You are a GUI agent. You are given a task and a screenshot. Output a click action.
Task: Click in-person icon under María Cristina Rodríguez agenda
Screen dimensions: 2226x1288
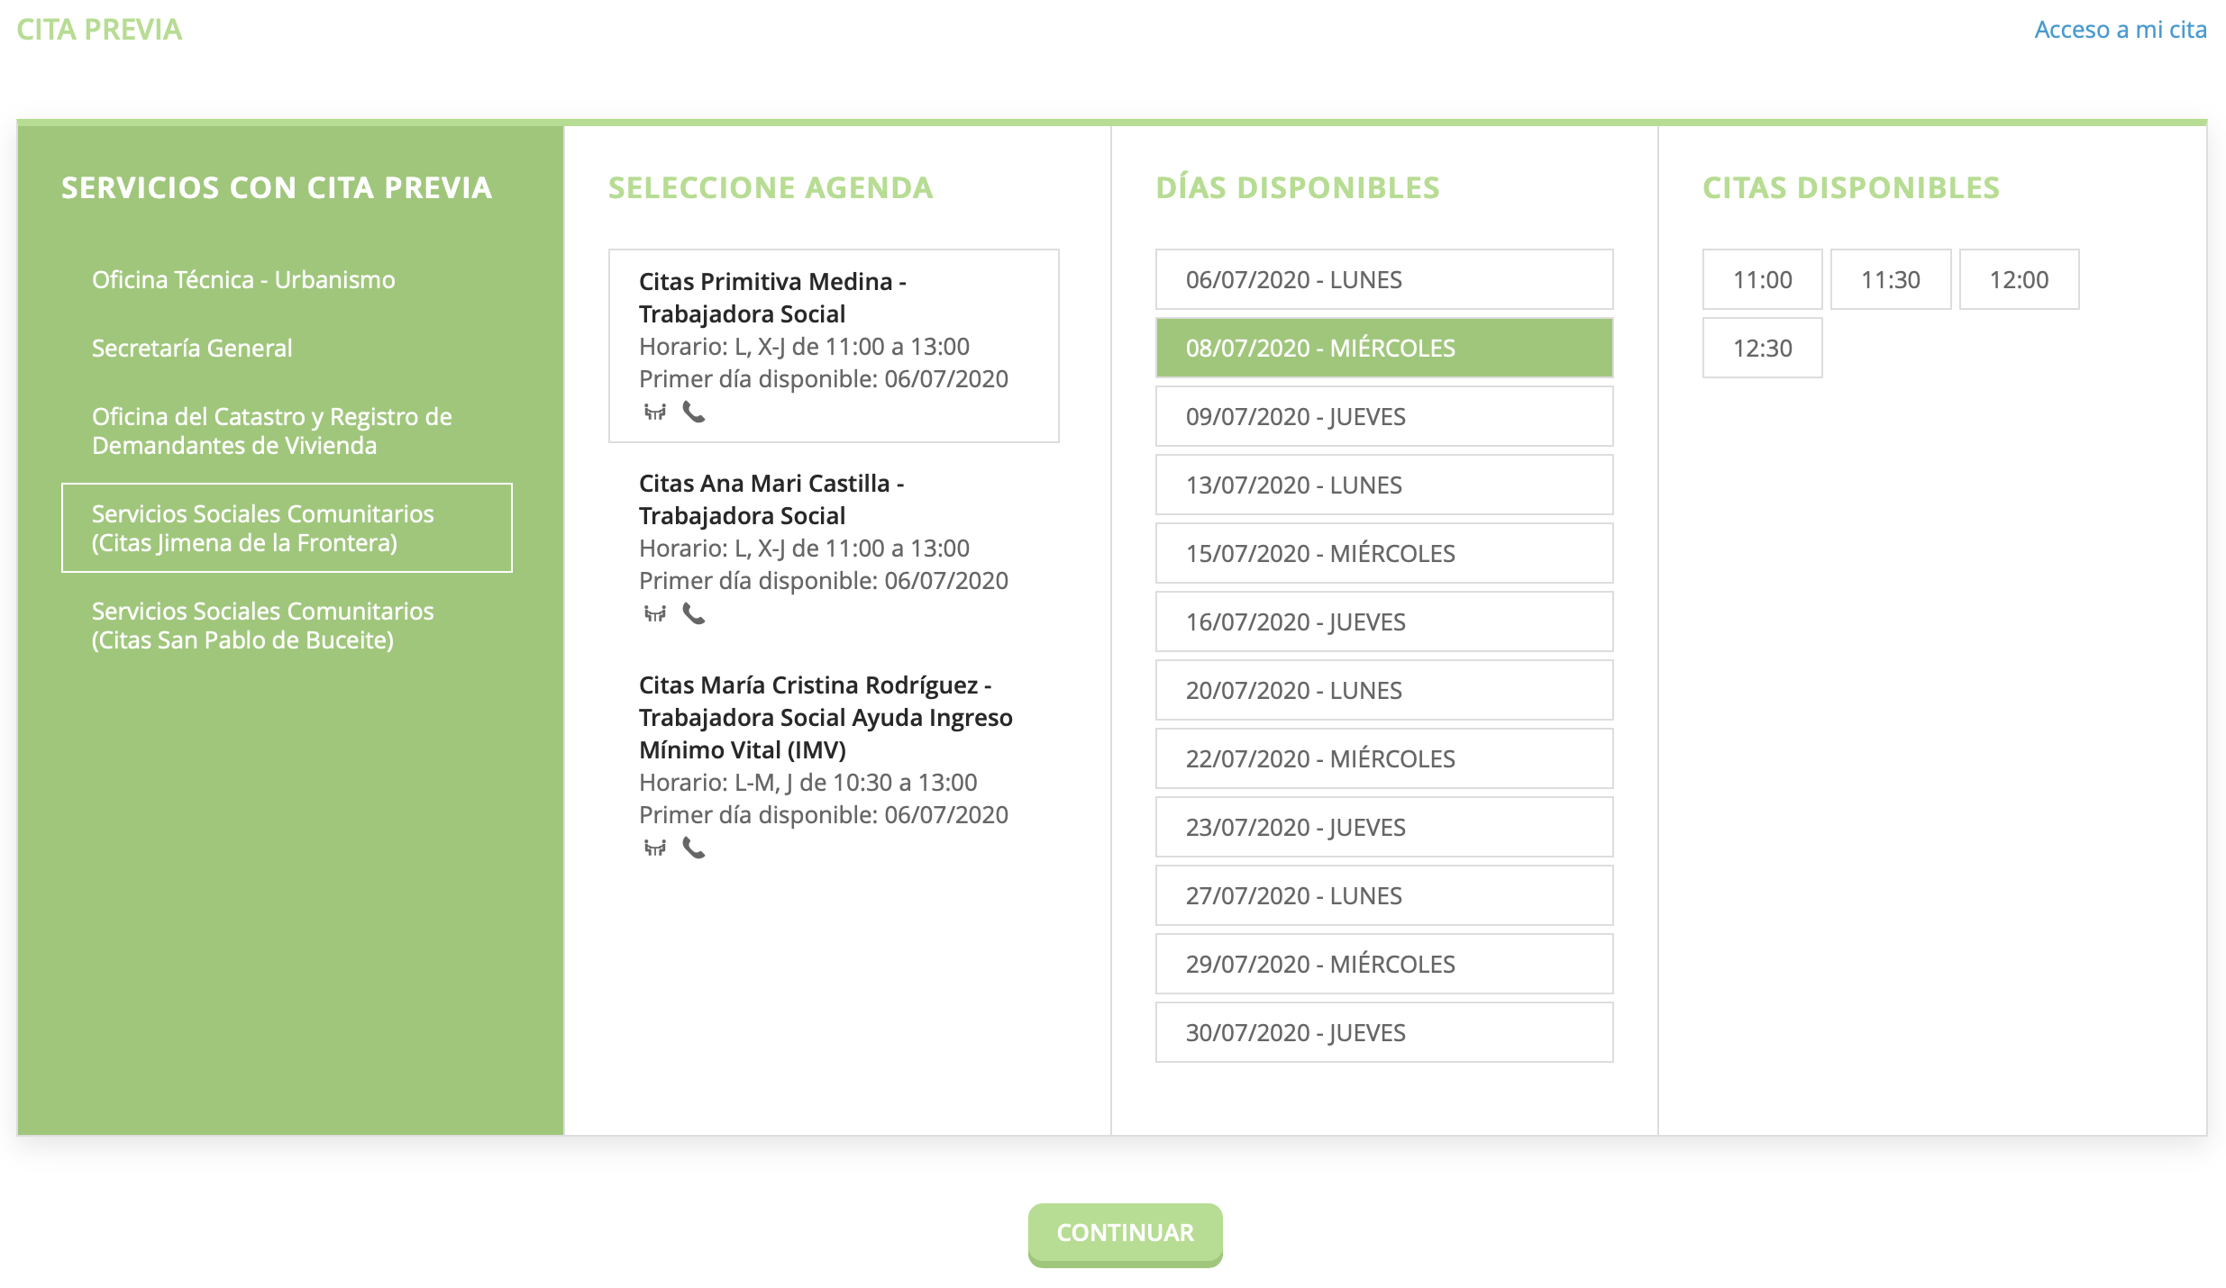pos(655,848)
